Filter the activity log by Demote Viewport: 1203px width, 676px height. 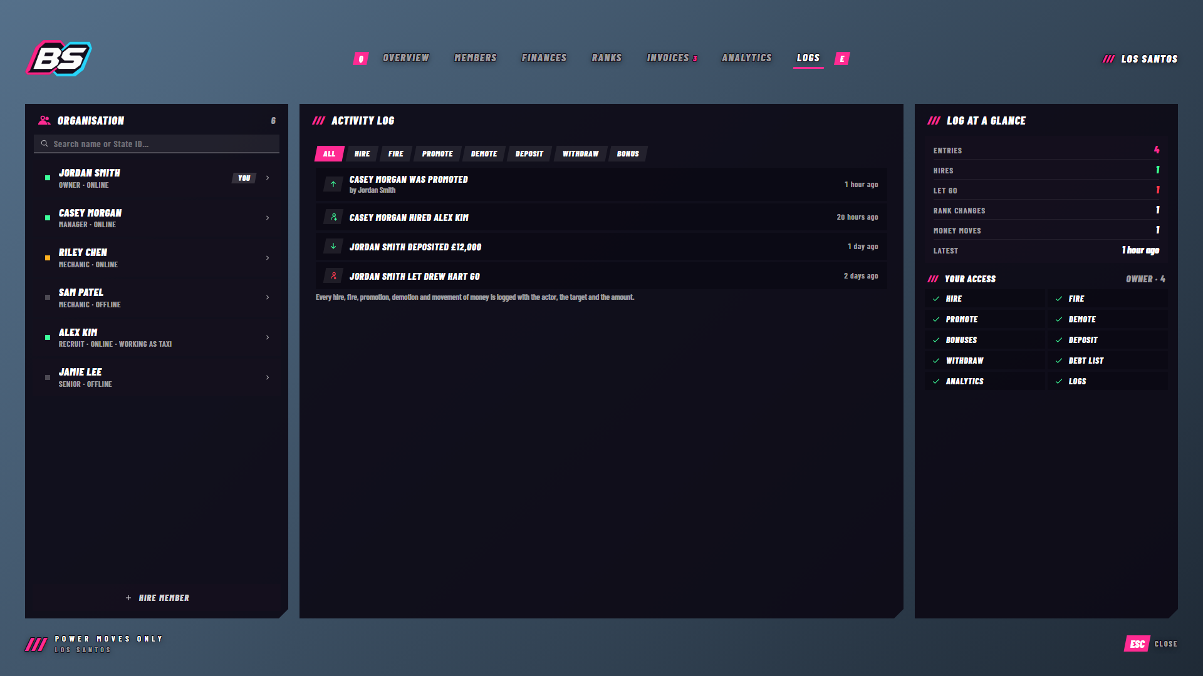pyautogui.click(x=484, y=153)
